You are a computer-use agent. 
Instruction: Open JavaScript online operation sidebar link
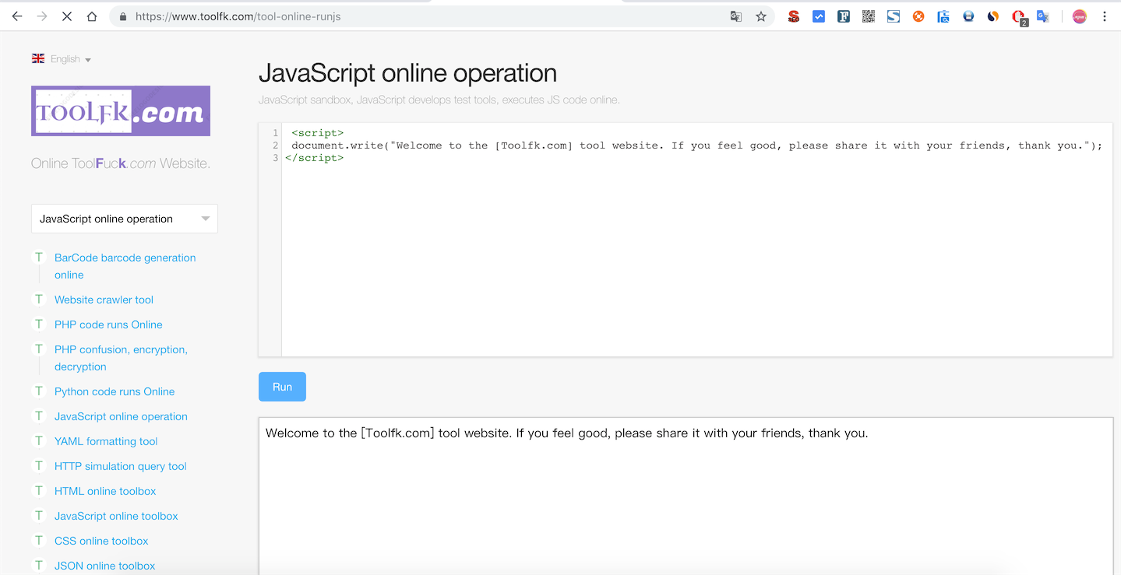121,416
